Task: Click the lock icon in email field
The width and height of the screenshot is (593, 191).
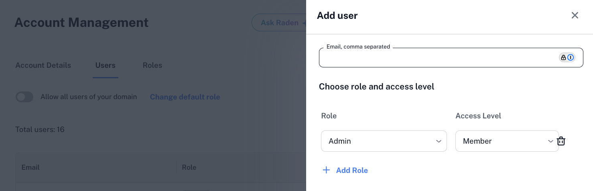Action: (563, 57)
